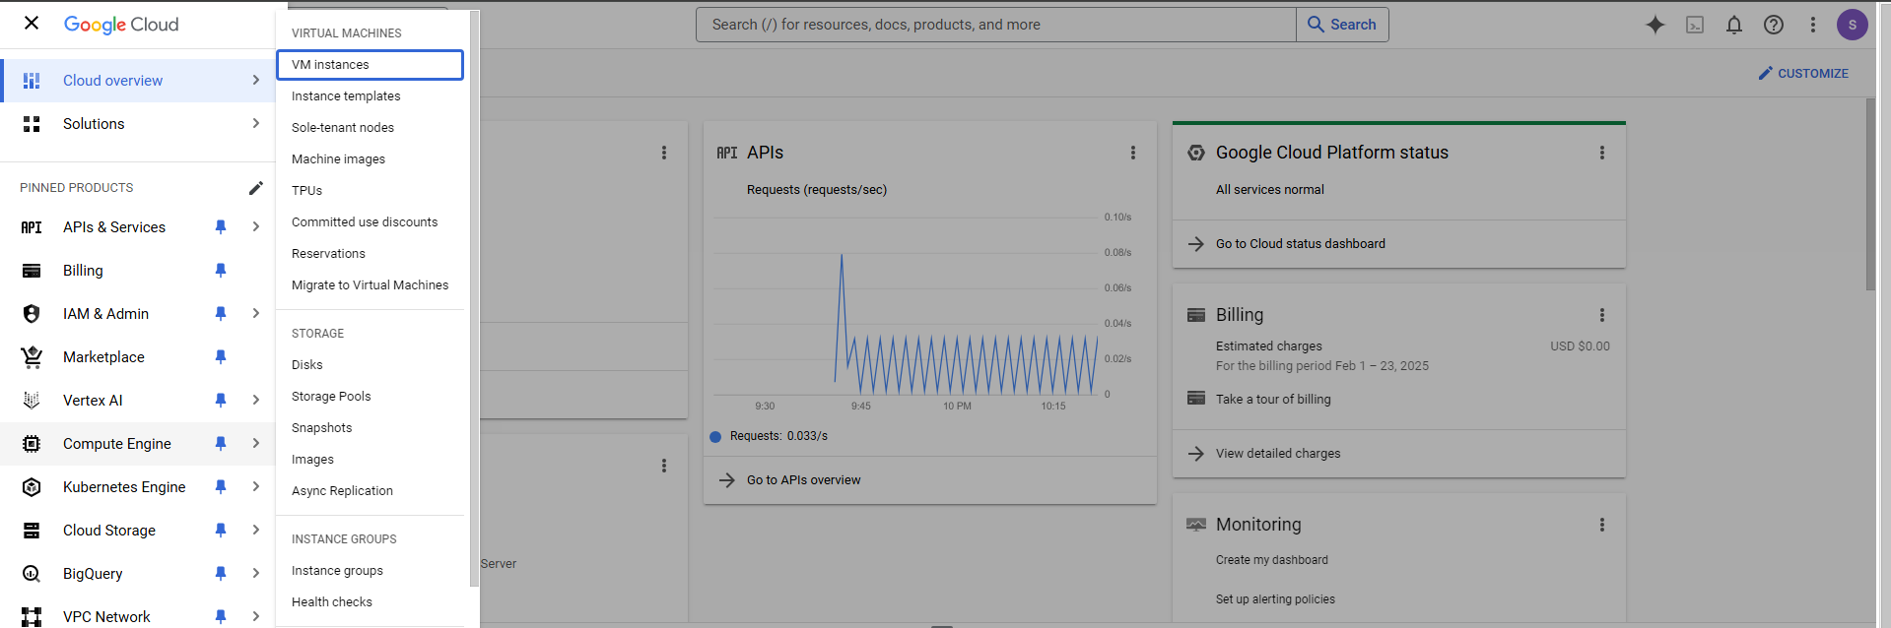This screenshot has width=1891, height=628.
Task: Open Snapshots menu item
Action: [x=370, y=428]
